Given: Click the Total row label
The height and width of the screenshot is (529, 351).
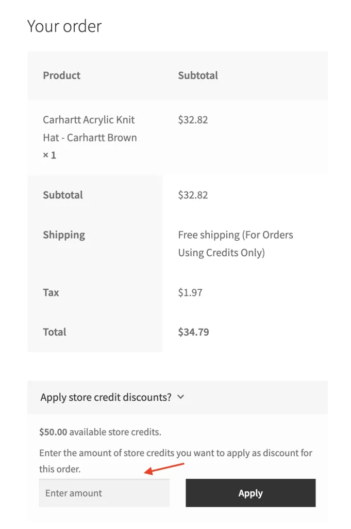Looking at the screenshot, I should pyautogui.click(x=55, y=332).
